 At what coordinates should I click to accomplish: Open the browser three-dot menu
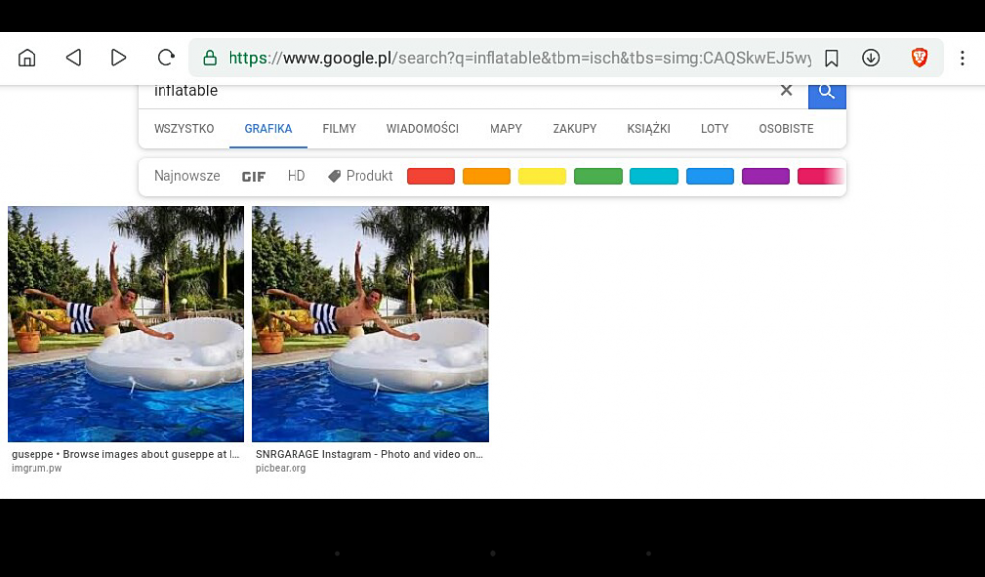(962, 58)
